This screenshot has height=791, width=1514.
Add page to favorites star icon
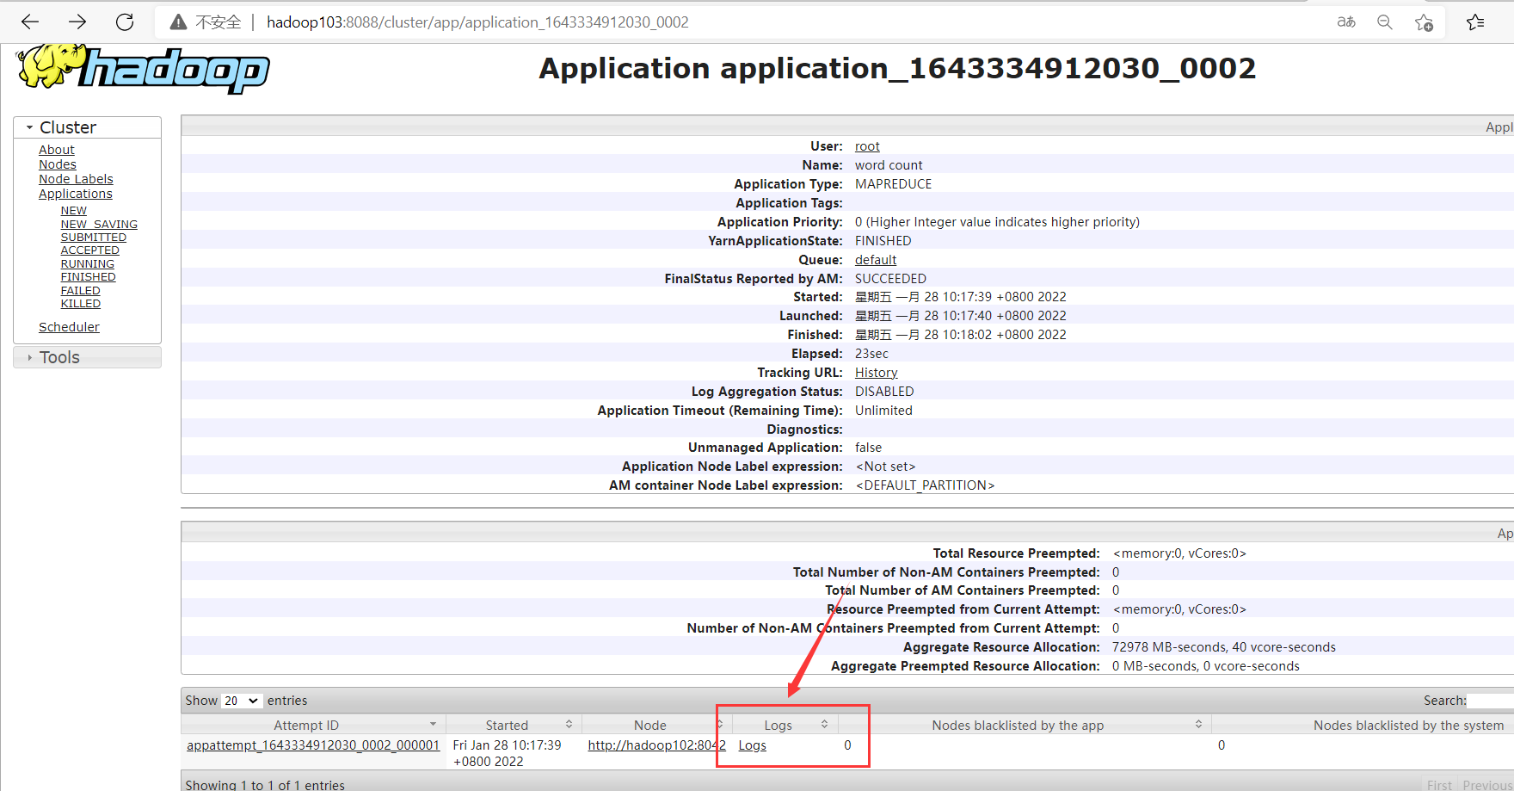pyautogui.click(x=1424, y=22)
